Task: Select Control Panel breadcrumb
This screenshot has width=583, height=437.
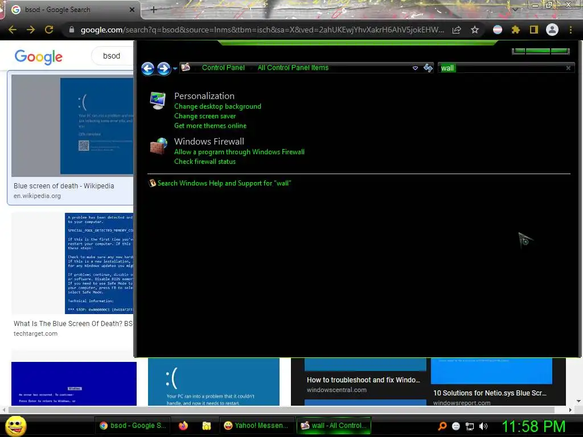Action: click(223, 68)
